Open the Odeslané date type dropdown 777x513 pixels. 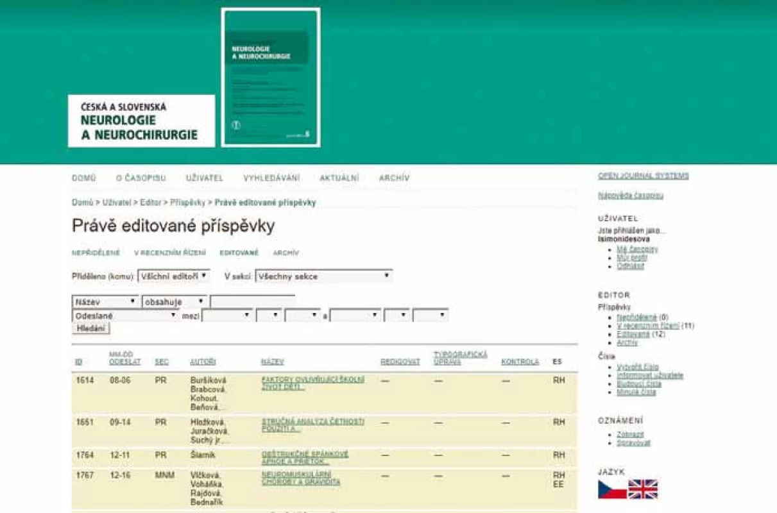(x=126, y=315)
